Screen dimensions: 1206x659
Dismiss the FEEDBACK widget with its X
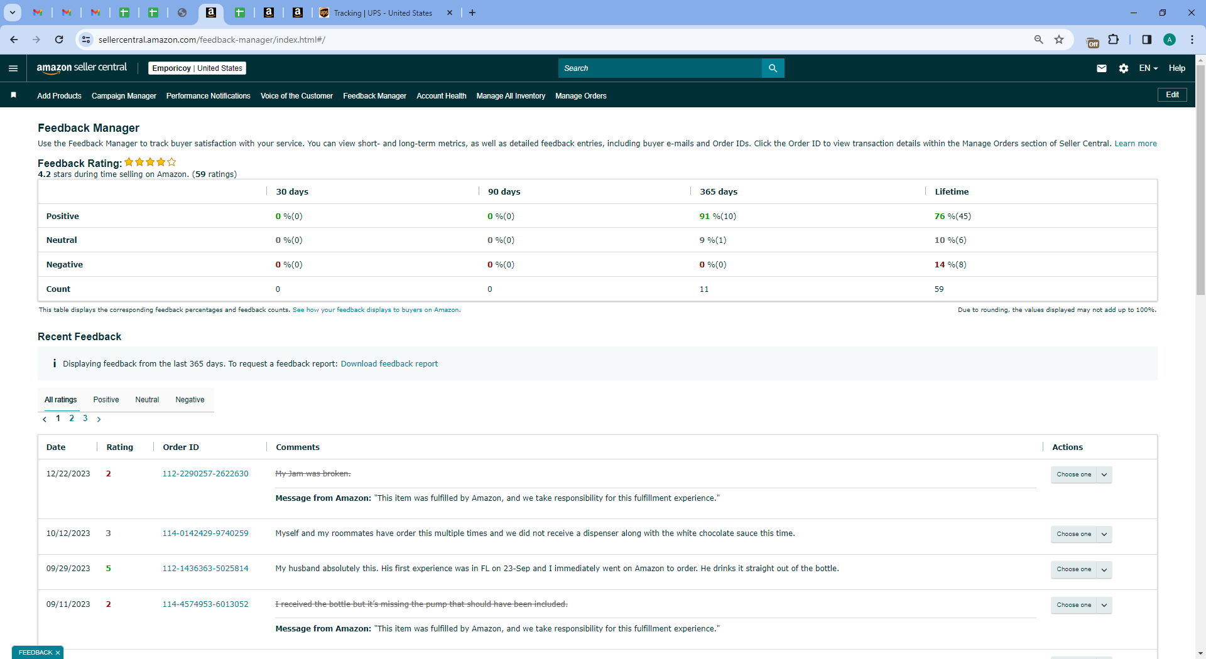[58, 653]
